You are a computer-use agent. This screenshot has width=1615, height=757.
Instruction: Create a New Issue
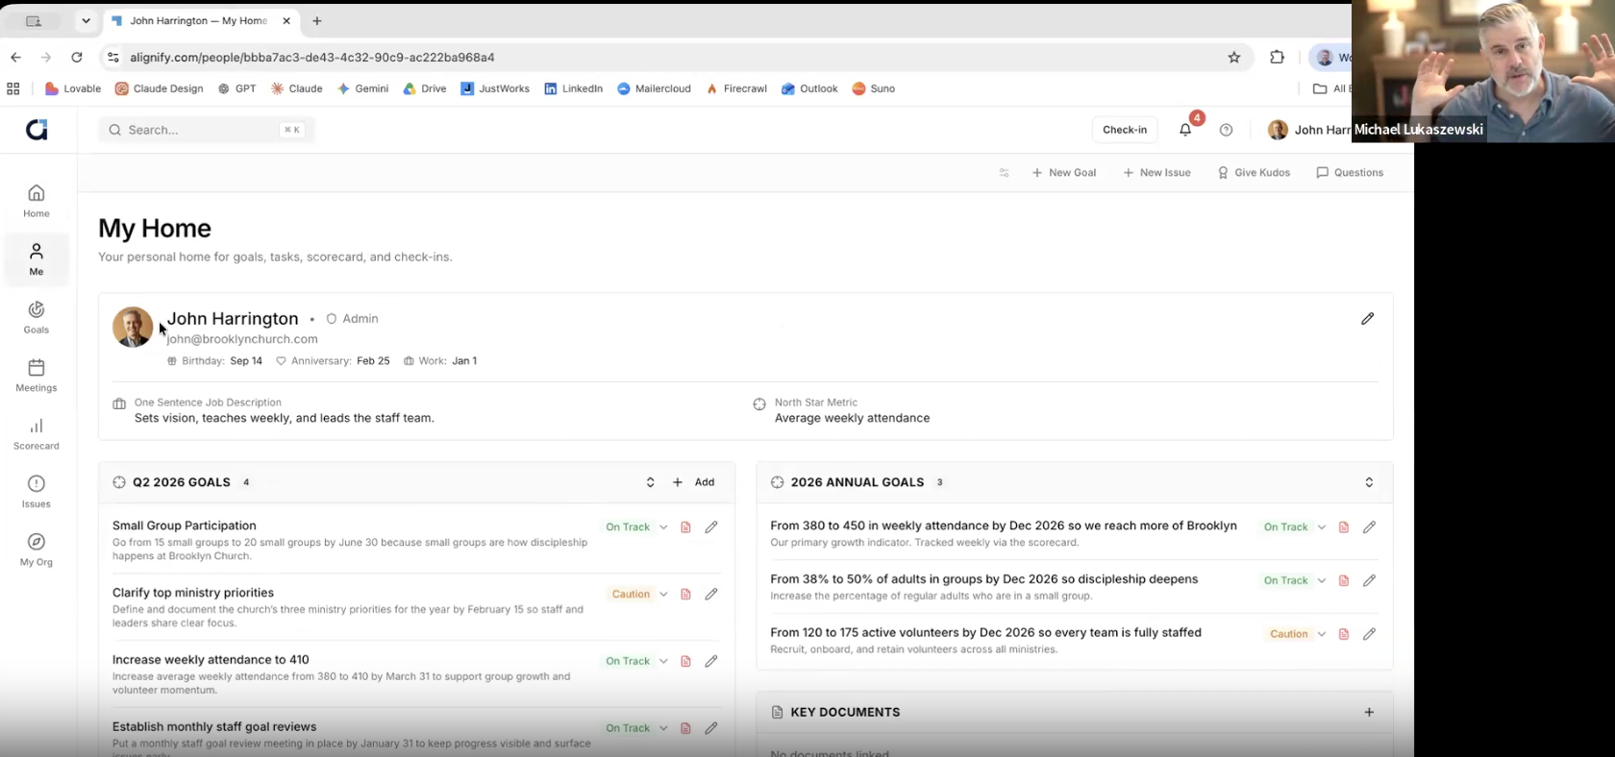(1157, 173)
